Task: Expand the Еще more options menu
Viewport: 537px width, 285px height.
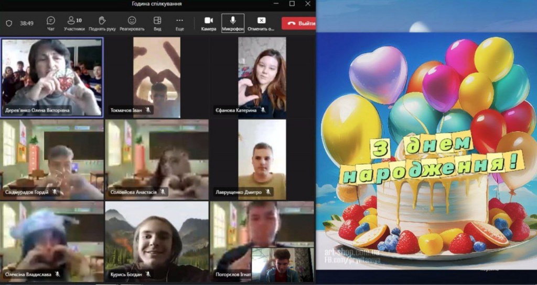Action: [179, 23]
